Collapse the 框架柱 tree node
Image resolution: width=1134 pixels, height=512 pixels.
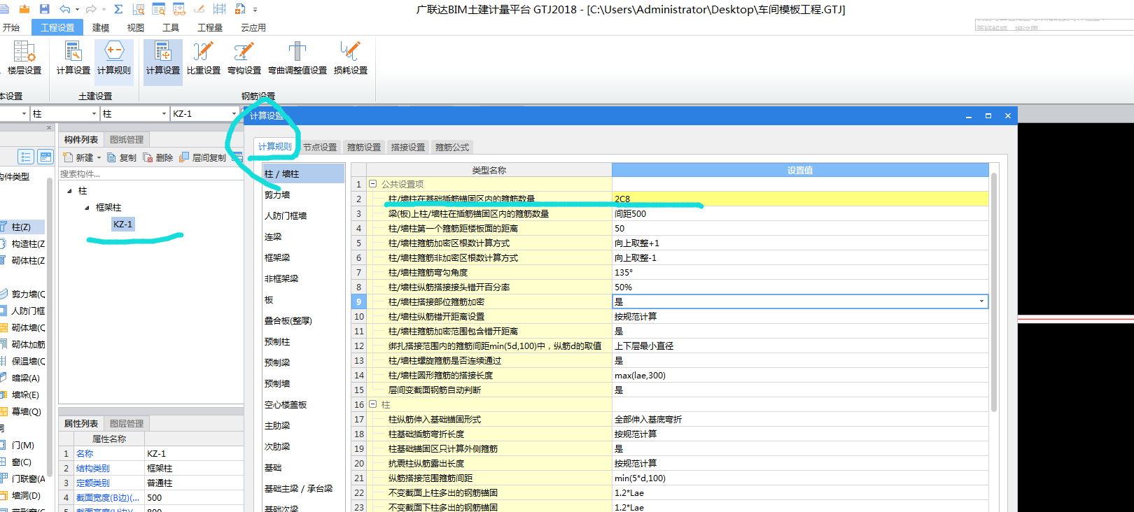(87, 208)
